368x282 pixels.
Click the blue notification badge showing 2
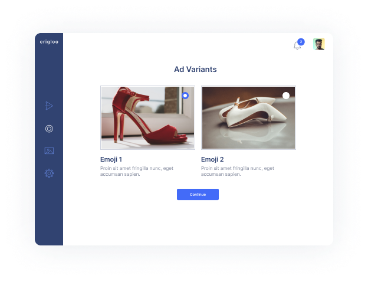click(301, 42)
